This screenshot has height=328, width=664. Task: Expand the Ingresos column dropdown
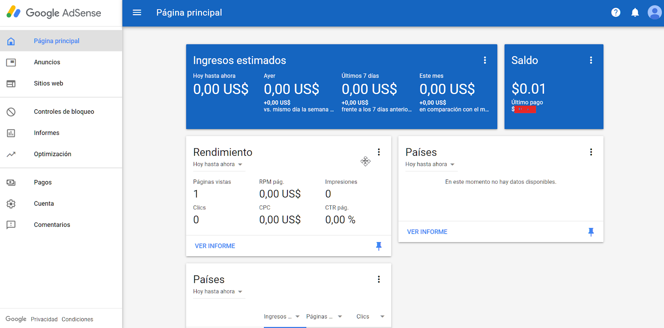(282, 316)
